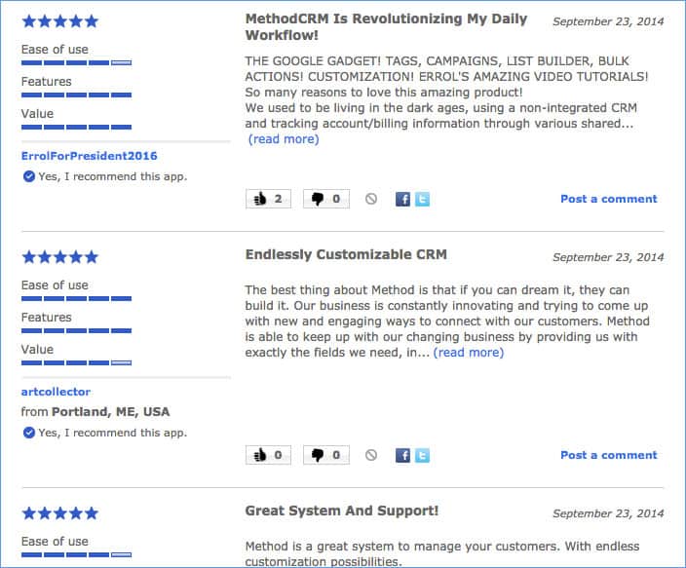Click the Ease of use rating bar in first review

coord(77,62)
